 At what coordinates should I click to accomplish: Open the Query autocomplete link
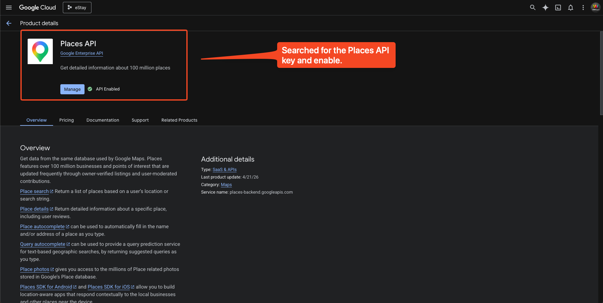(x=43, y=244)
